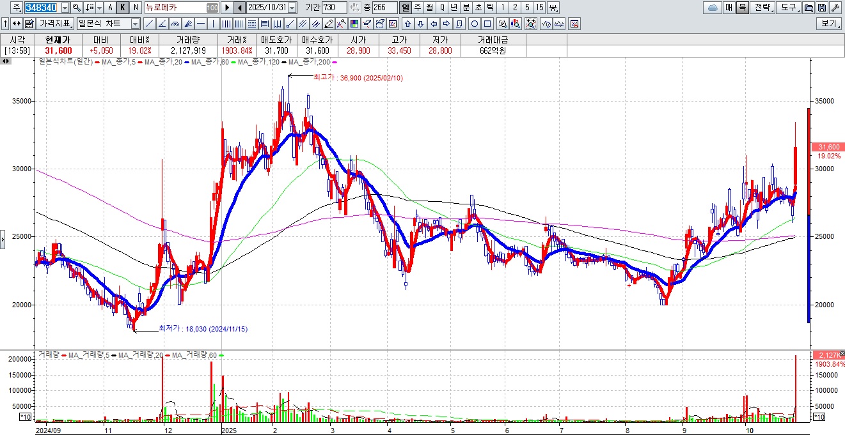
Task: Select the Fibonacci arc drawing tool
Action: pyautogui.click(x=175, y=24)
